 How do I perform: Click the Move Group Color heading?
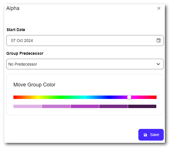coord(35,85)
